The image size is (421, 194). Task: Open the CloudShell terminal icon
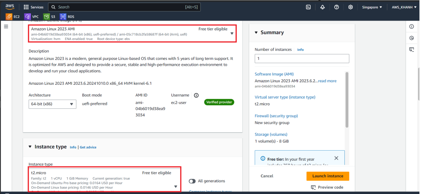pyautogui.click(x=308, y=7)
